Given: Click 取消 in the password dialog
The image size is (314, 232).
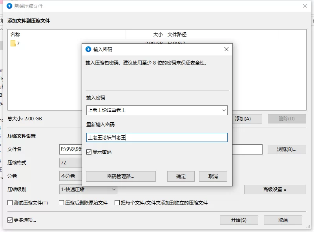Looking at the screenshot, I should (213, 177).
